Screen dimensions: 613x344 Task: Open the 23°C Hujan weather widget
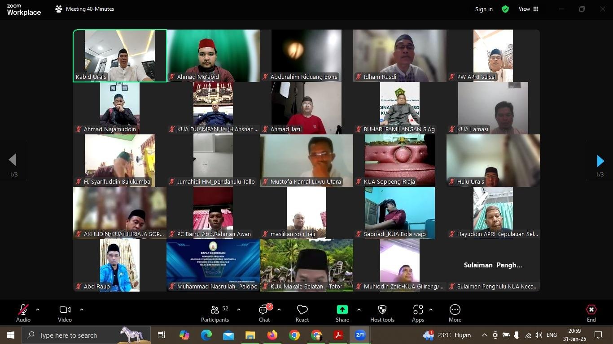(x=447, y=335)
